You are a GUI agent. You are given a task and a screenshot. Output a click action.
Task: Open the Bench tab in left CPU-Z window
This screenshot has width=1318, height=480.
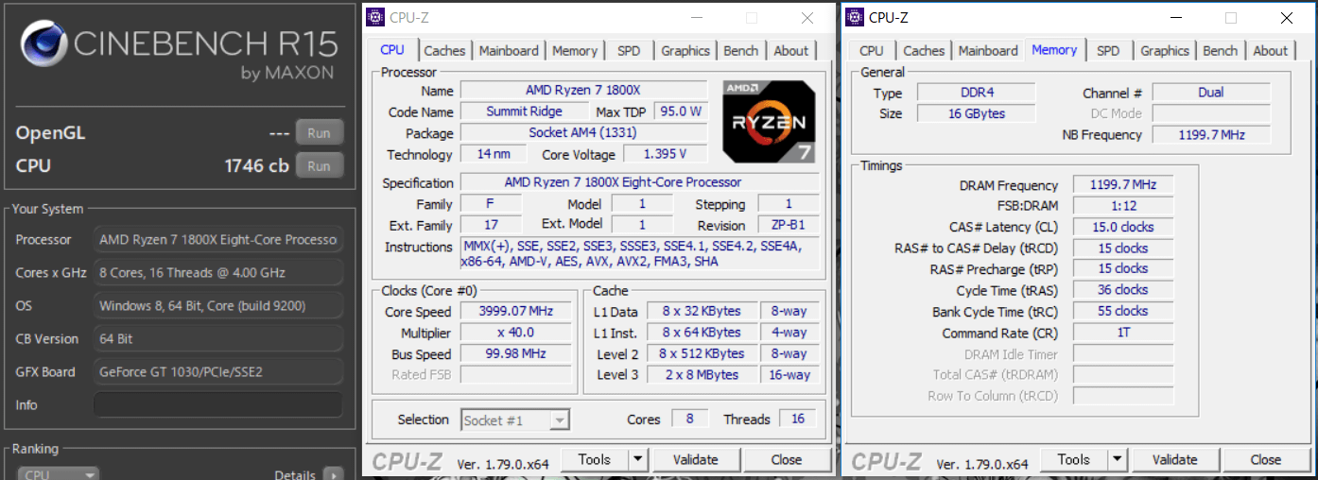[740, 51]
